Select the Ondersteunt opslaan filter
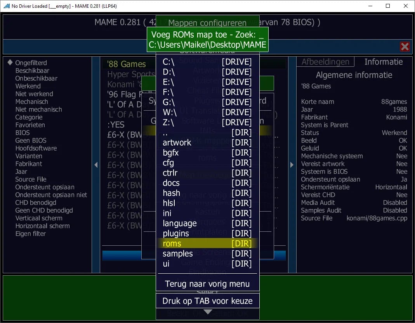Screen dimensions: 415x323 [45, 187]
